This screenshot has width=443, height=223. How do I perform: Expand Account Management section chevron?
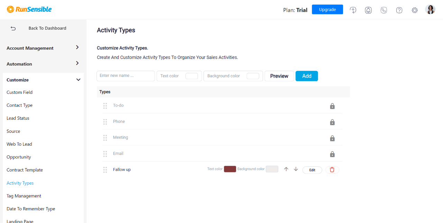point(78,47)
